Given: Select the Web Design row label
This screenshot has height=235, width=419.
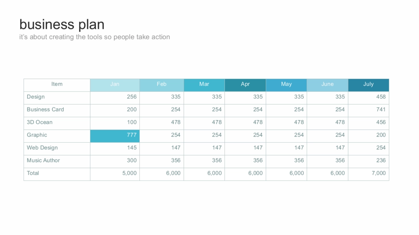Looking at the screenshot, I should [x=42, y=148].
